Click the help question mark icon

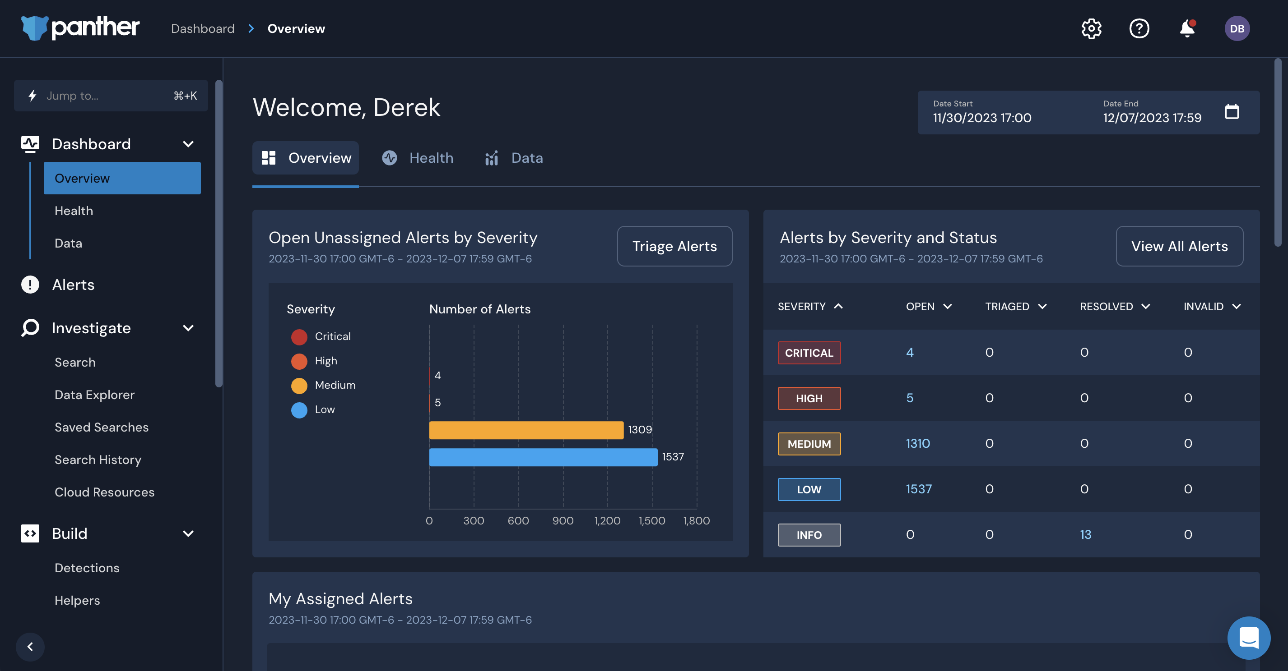[1139, 28]
